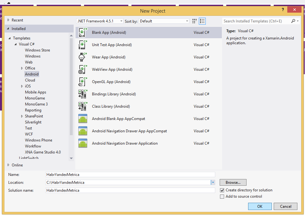Collapse the Visual C# tree node
This screenshot has width=305, height=216.
click(x=15, y=44)
